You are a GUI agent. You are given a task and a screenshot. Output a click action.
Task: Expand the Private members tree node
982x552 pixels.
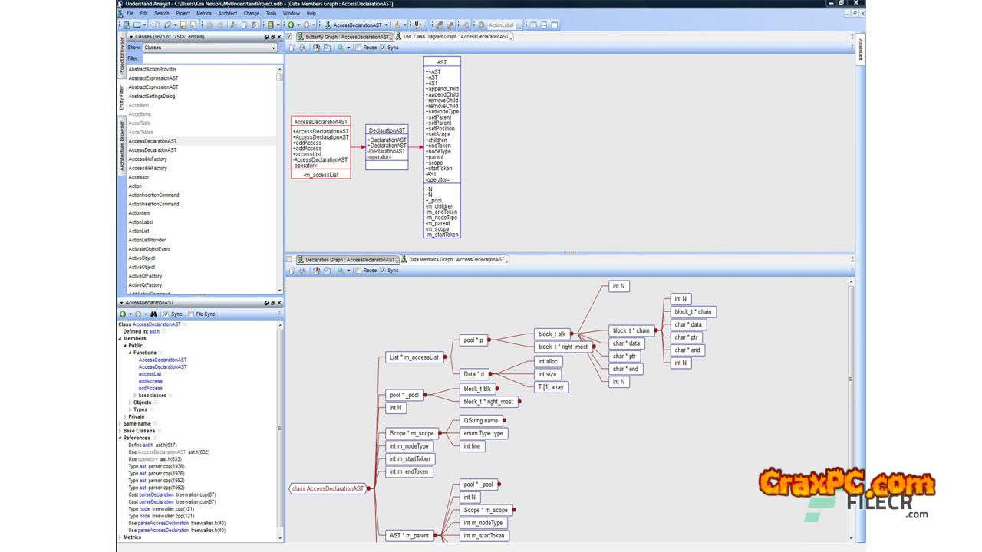(124, 416)
